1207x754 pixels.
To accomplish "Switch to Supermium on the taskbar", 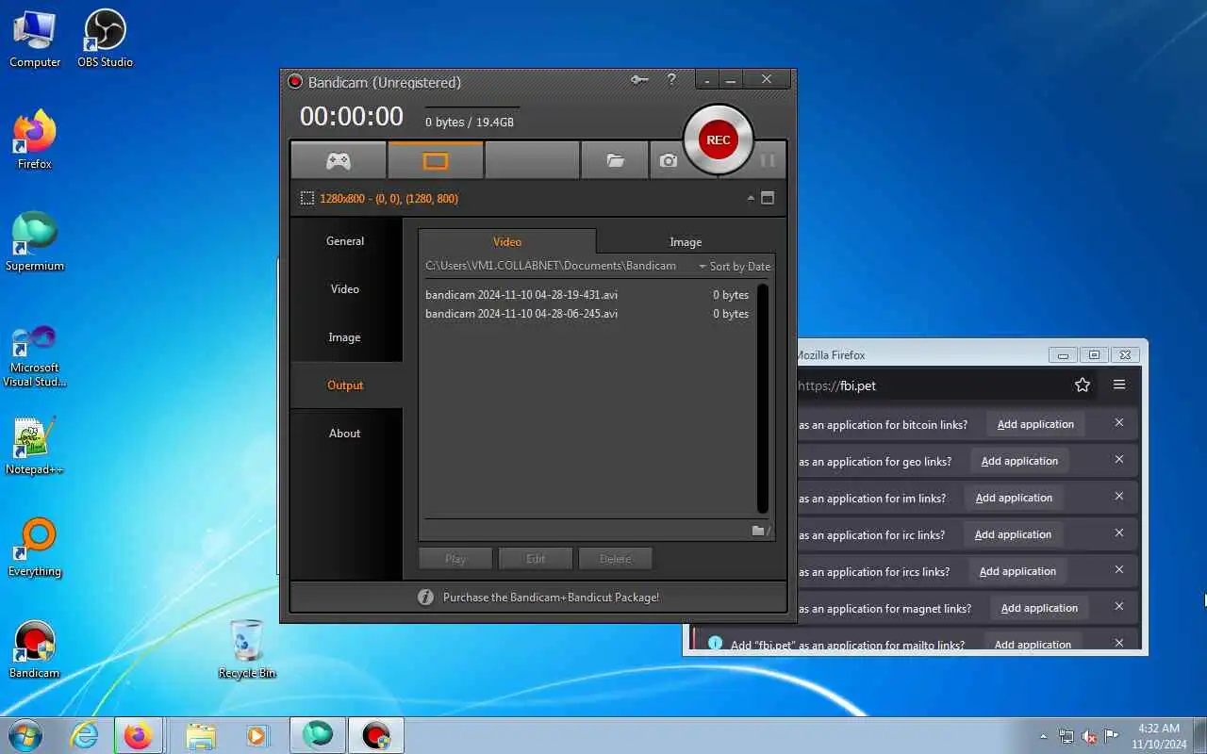I will coord(318,735).
